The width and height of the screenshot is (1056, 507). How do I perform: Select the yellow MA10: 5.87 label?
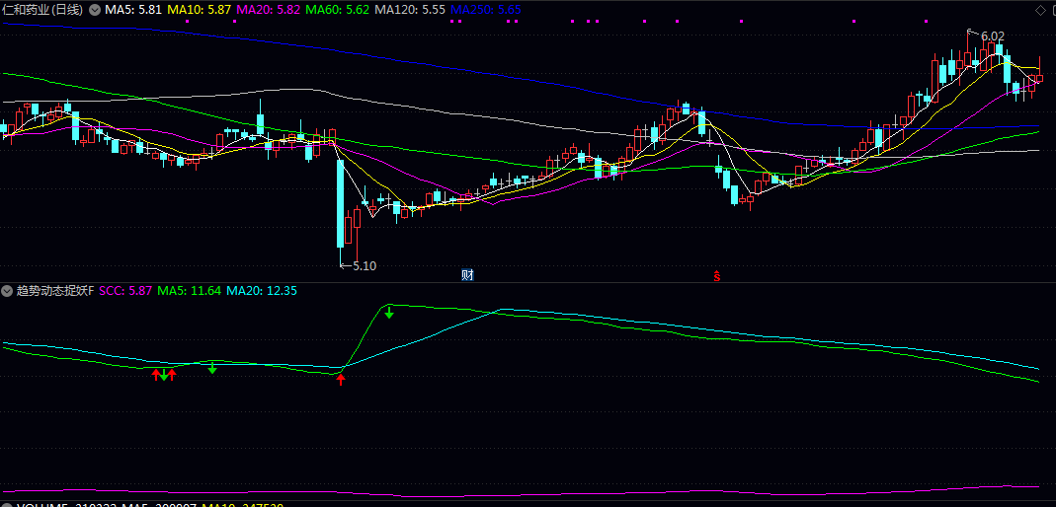[x=200, y=10]
